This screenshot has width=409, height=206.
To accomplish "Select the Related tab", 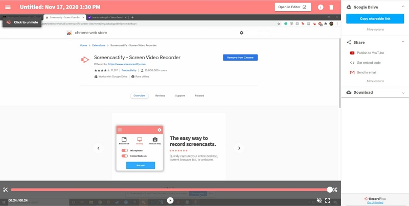I will 199,96.
